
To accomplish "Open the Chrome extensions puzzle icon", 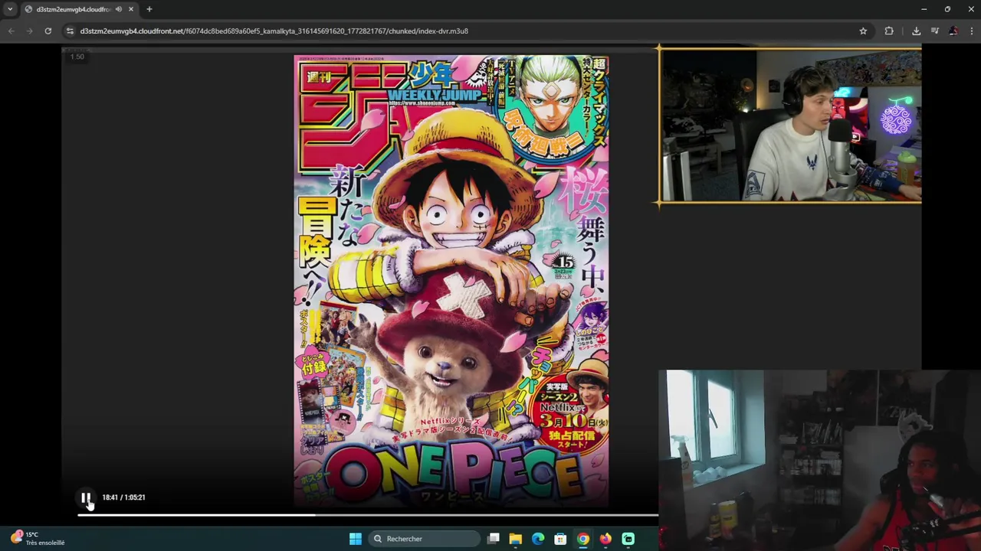I will (x=889, y=31).
